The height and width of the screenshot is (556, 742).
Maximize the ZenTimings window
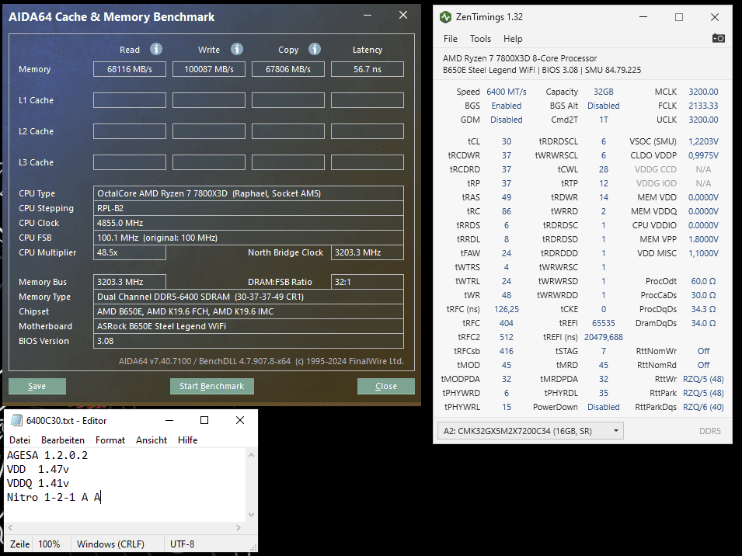click(x=679, y=17)
